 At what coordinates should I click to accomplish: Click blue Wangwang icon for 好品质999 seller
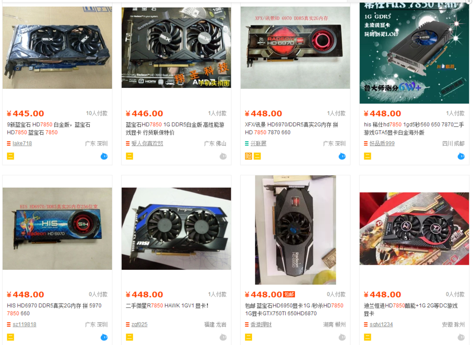tap(461, 156)
